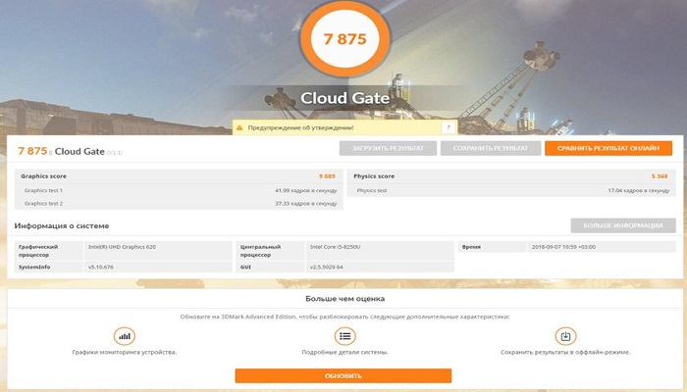Screen dimensions: 687x392
Task: Click the device monitoring graphs icon
Action: (x=125, y=336)
